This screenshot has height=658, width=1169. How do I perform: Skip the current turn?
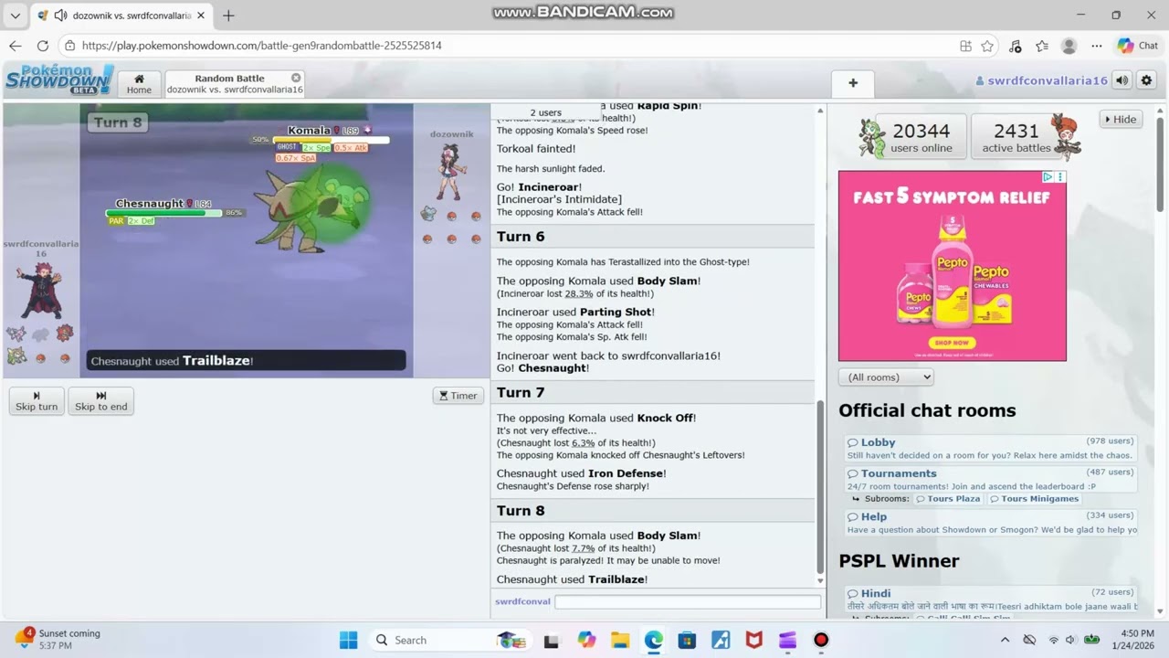37,401
